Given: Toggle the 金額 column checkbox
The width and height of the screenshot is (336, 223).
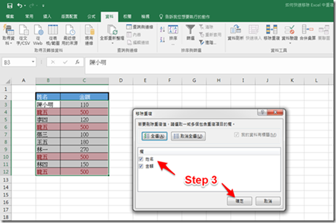Looking at the screenshot, I should (141, 166).
